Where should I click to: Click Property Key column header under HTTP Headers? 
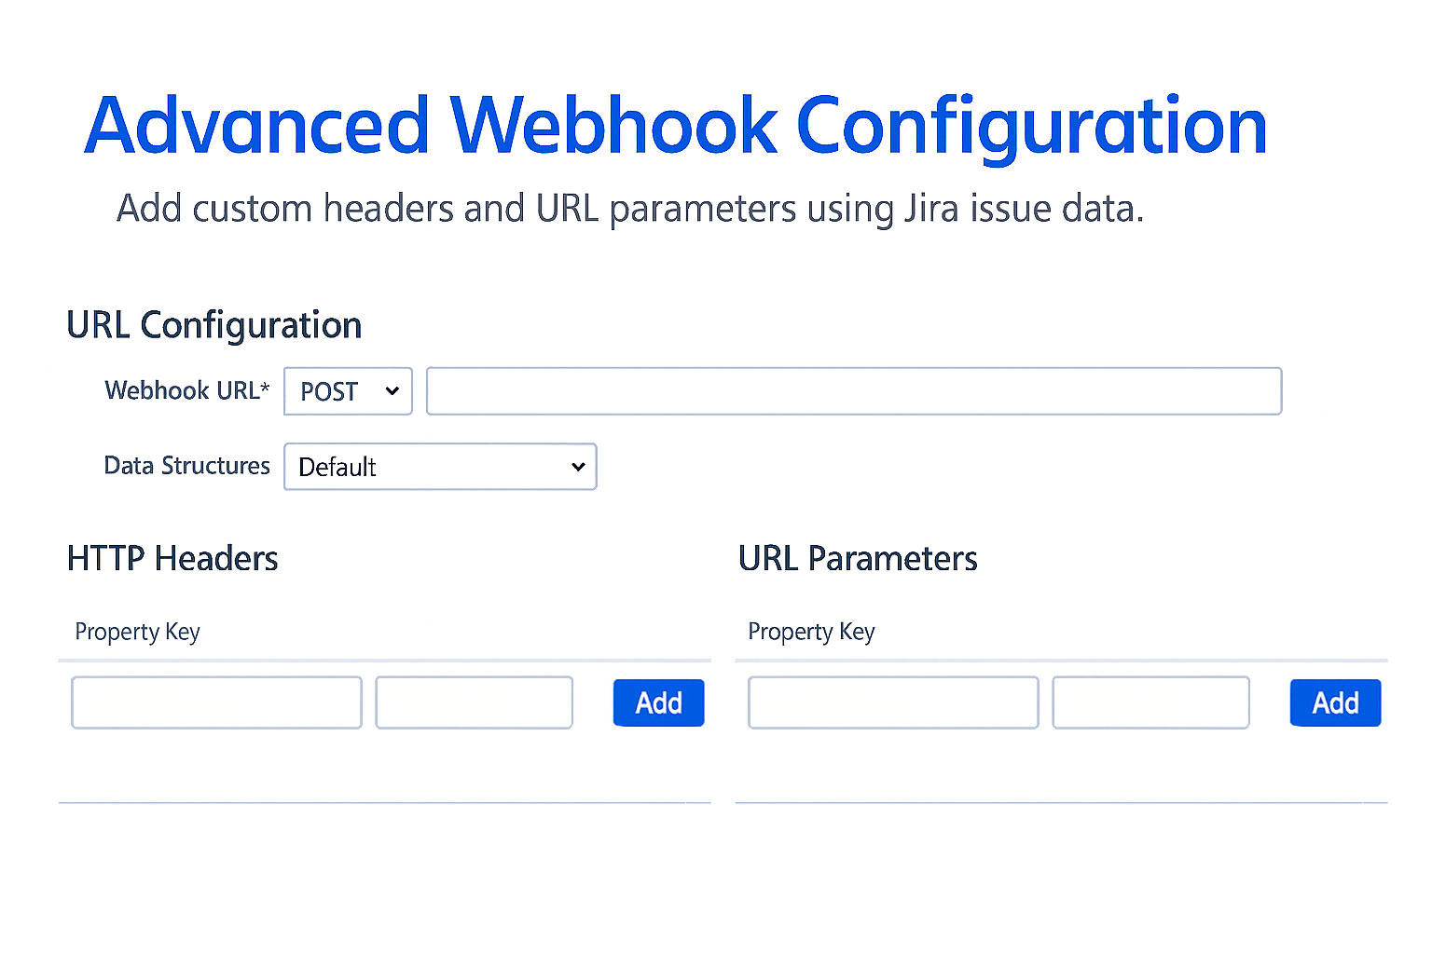coord(137,632)
